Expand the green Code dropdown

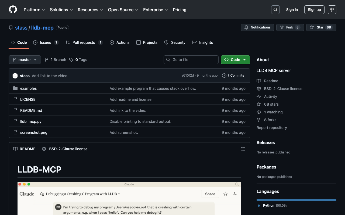coord(235,60)
